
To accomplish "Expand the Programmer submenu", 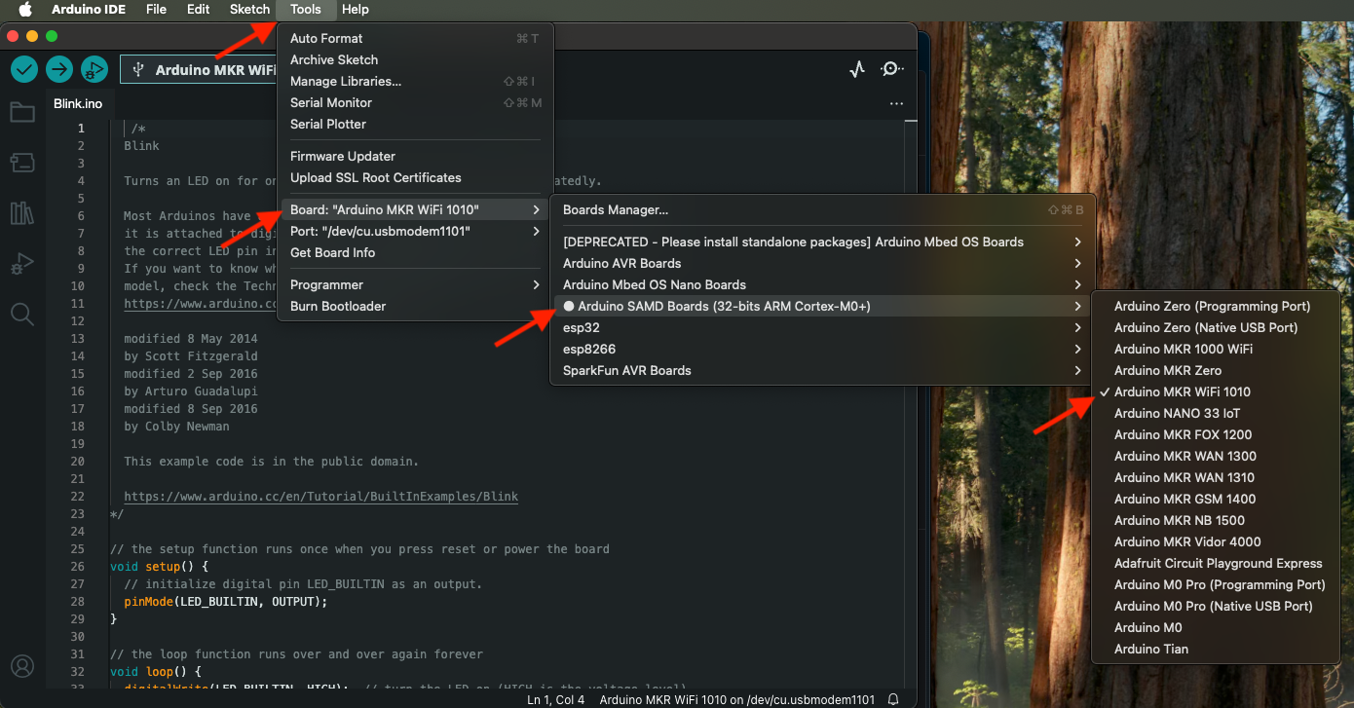I will (x=415, y=284).
